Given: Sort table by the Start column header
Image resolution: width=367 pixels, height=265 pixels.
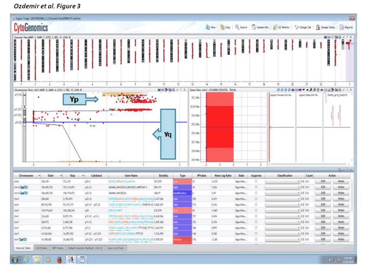Looking at the screenshot, I should click(x=50, y=176).
